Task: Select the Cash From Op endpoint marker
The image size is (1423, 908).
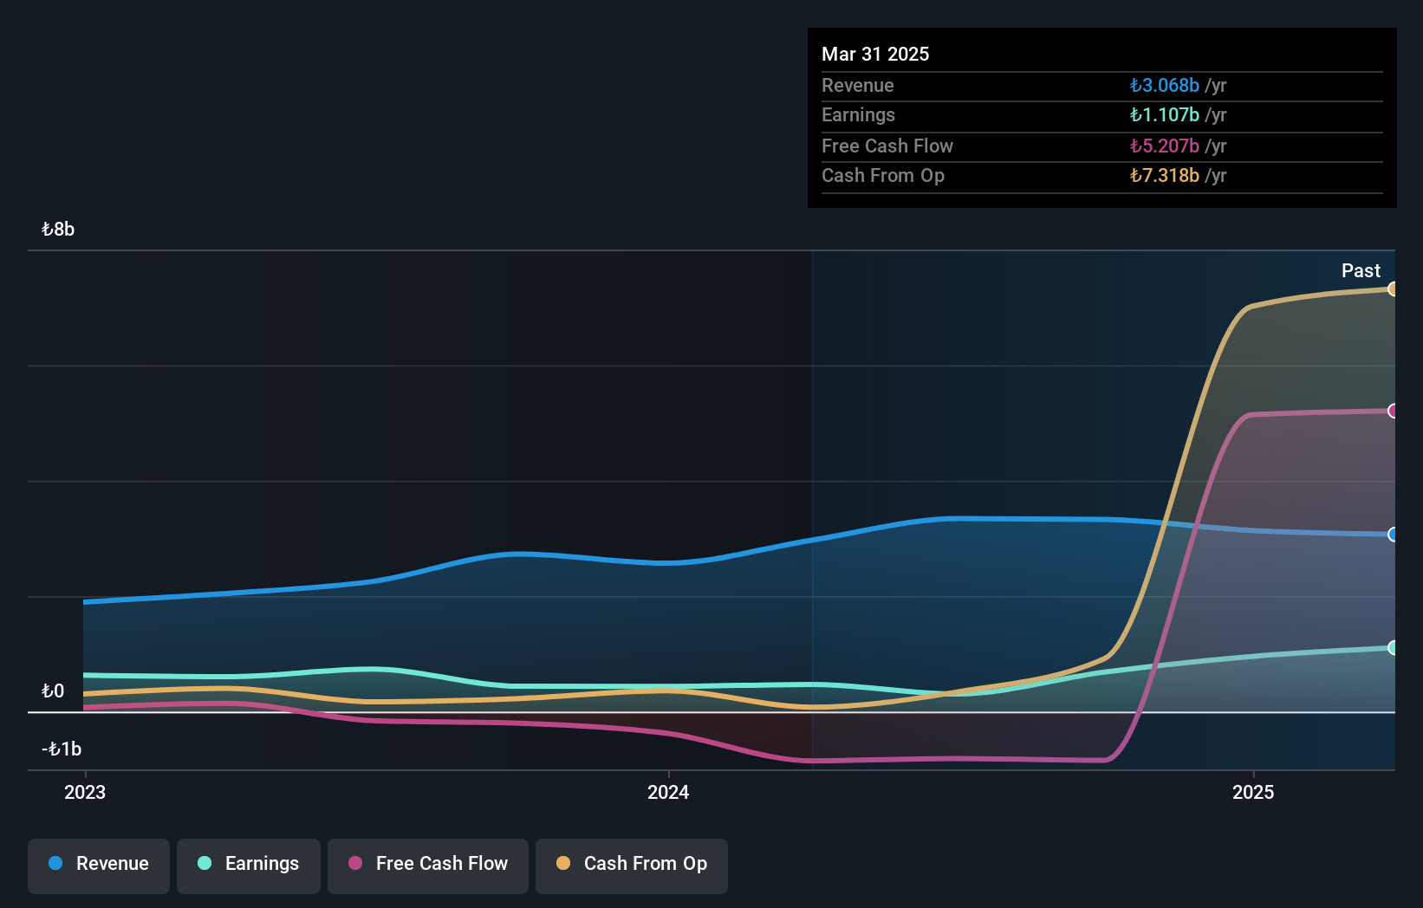Action: [1392, 289]
